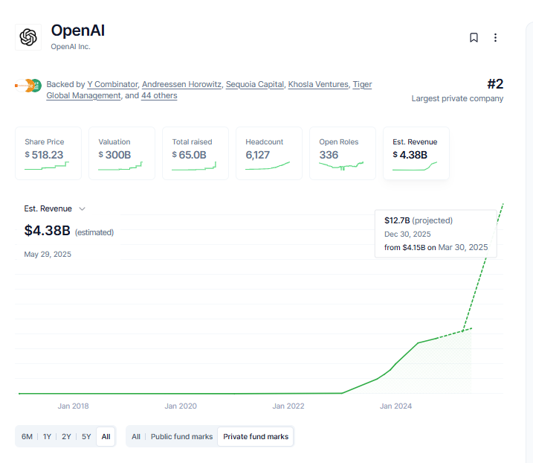Switch chart range to 2Y
Viewport: 533px width, 463px height.
[x=66, y=436]
